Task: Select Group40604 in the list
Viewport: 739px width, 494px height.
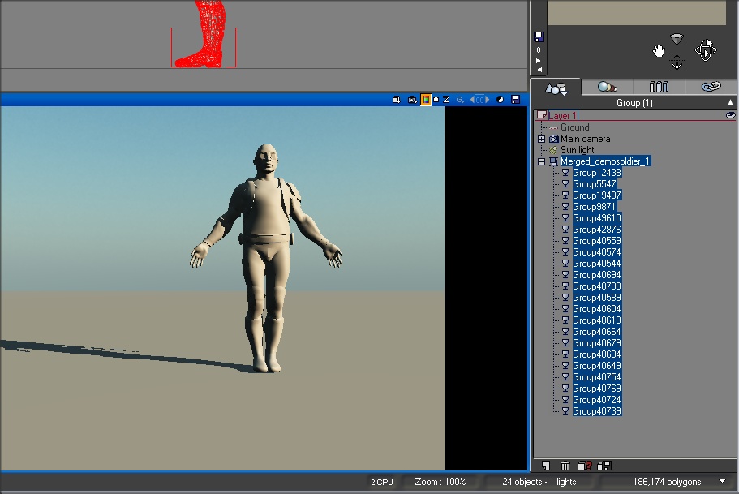Action: tap(597, 309)
